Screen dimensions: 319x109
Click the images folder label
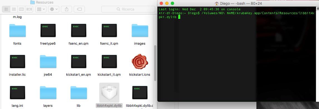[140, 44]
